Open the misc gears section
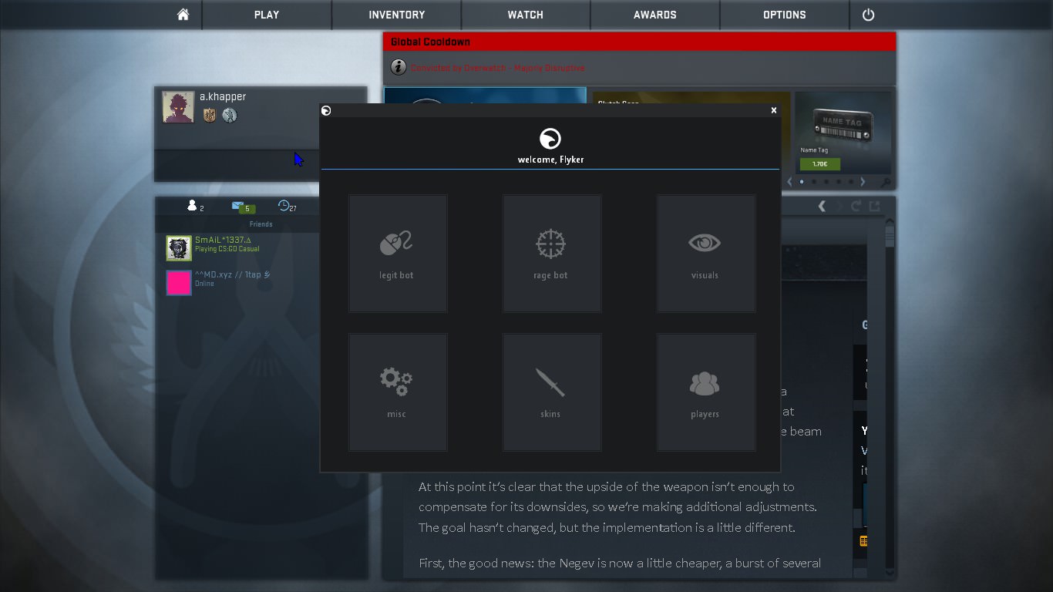1053x592 pixels. (x=398, y=392)
